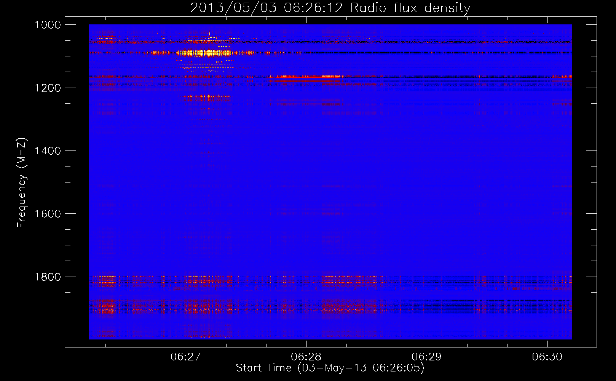Click the 06:30 time tick label
This screenshot has width=616, height=381.
(x=547, y=357)
